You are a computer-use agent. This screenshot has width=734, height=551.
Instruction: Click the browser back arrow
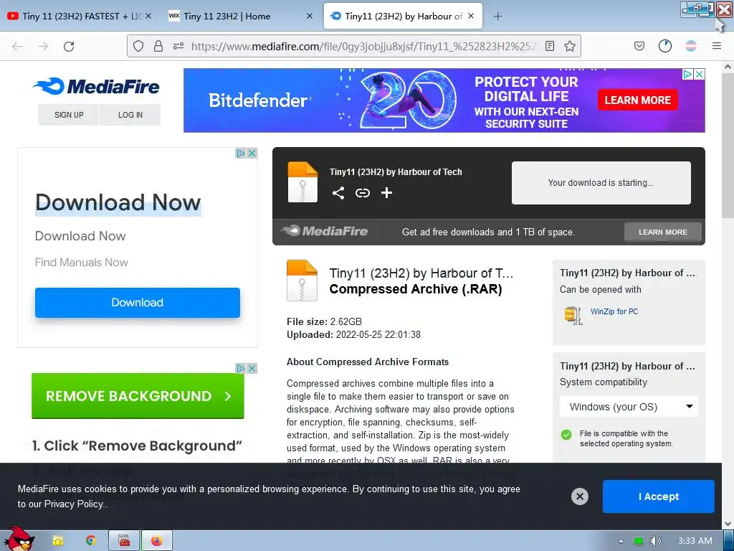(x=17, y=46)
